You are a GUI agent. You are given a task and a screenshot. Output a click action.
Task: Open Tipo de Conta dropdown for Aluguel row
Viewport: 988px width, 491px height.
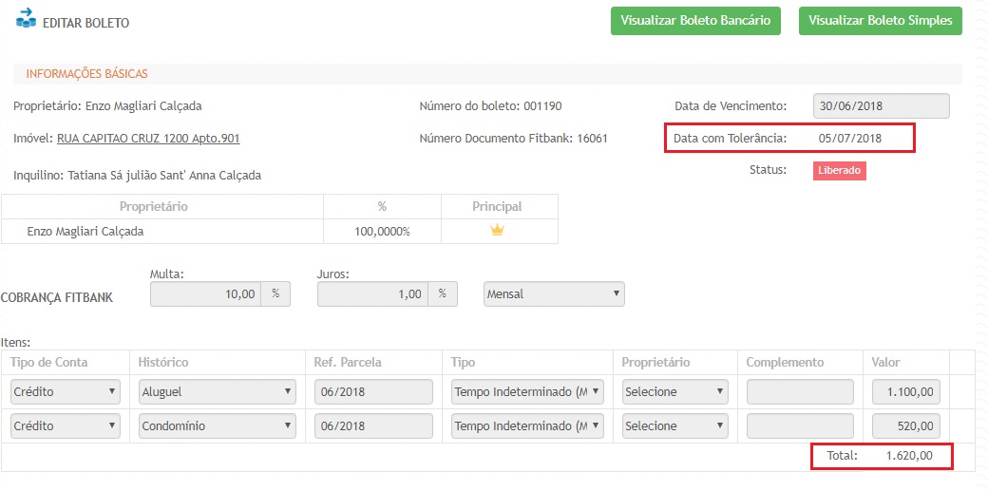point(66,391)
